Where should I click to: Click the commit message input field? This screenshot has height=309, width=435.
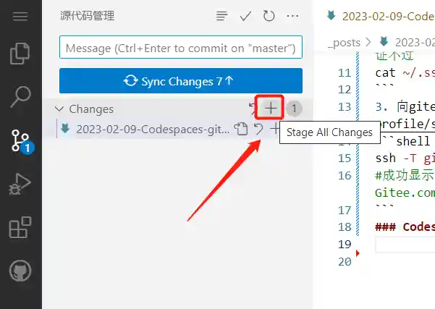point(181,47)
